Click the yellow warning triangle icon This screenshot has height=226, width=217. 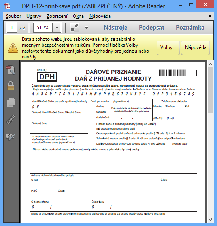pyautogui.click(x=13, y=48)
